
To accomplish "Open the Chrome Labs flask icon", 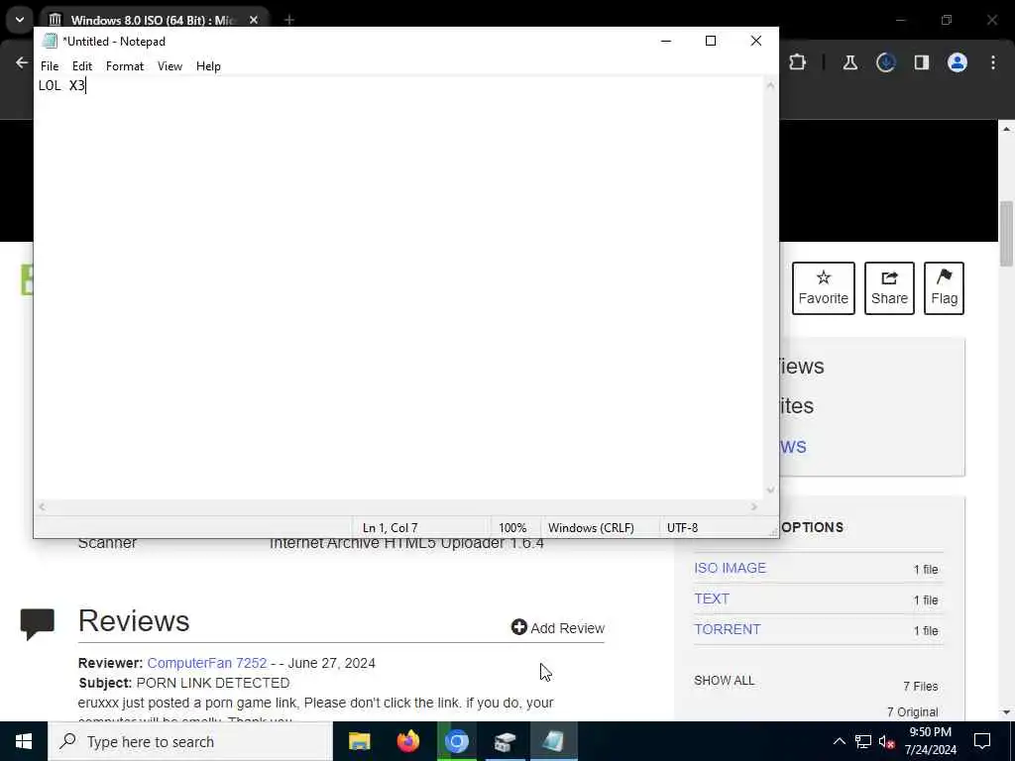I will (x=849, y=62).
